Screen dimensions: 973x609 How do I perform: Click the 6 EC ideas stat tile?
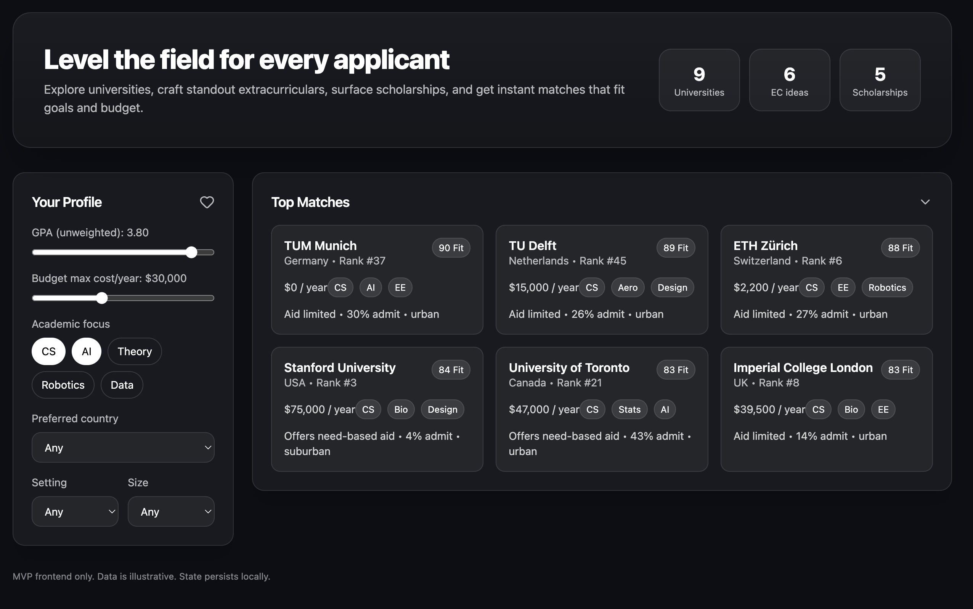point(789,80)
